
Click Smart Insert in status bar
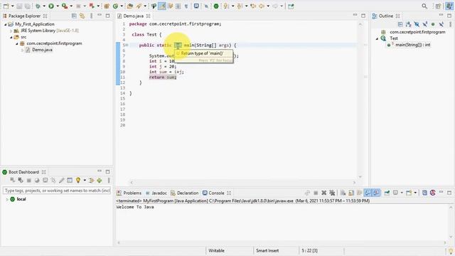267,251
